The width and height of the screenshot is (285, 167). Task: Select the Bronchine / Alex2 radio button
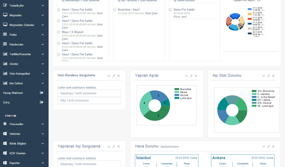114,10
